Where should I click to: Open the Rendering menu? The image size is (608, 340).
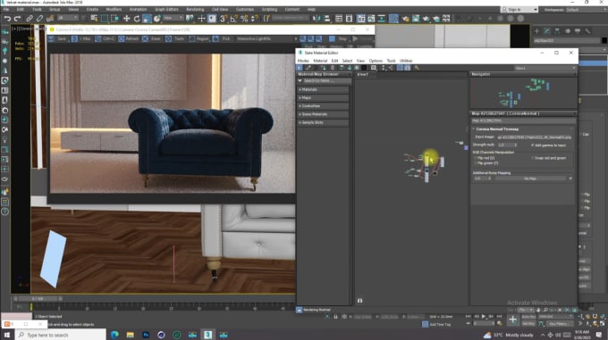195,9
